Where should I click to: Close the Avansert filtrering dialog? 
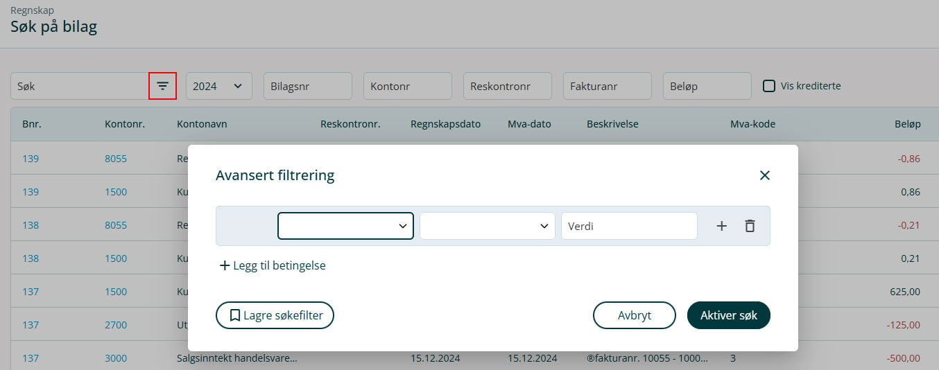[764, 175]
